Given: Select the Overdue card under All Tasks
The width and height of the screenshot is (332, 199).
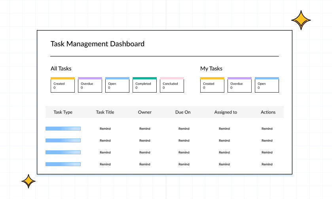Looking at the screenshot, I should (x=90, y=85).
